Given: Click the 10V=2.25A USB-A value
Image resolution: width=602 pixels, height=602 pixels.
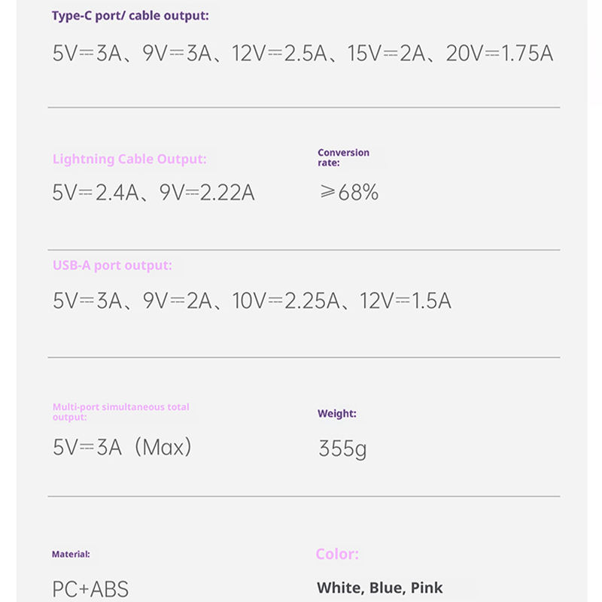Looking at the screenshot, I should 286,301.
